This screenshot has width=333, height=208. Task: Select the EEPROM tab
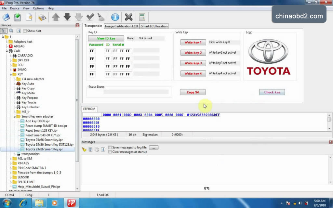pos(89,109)
